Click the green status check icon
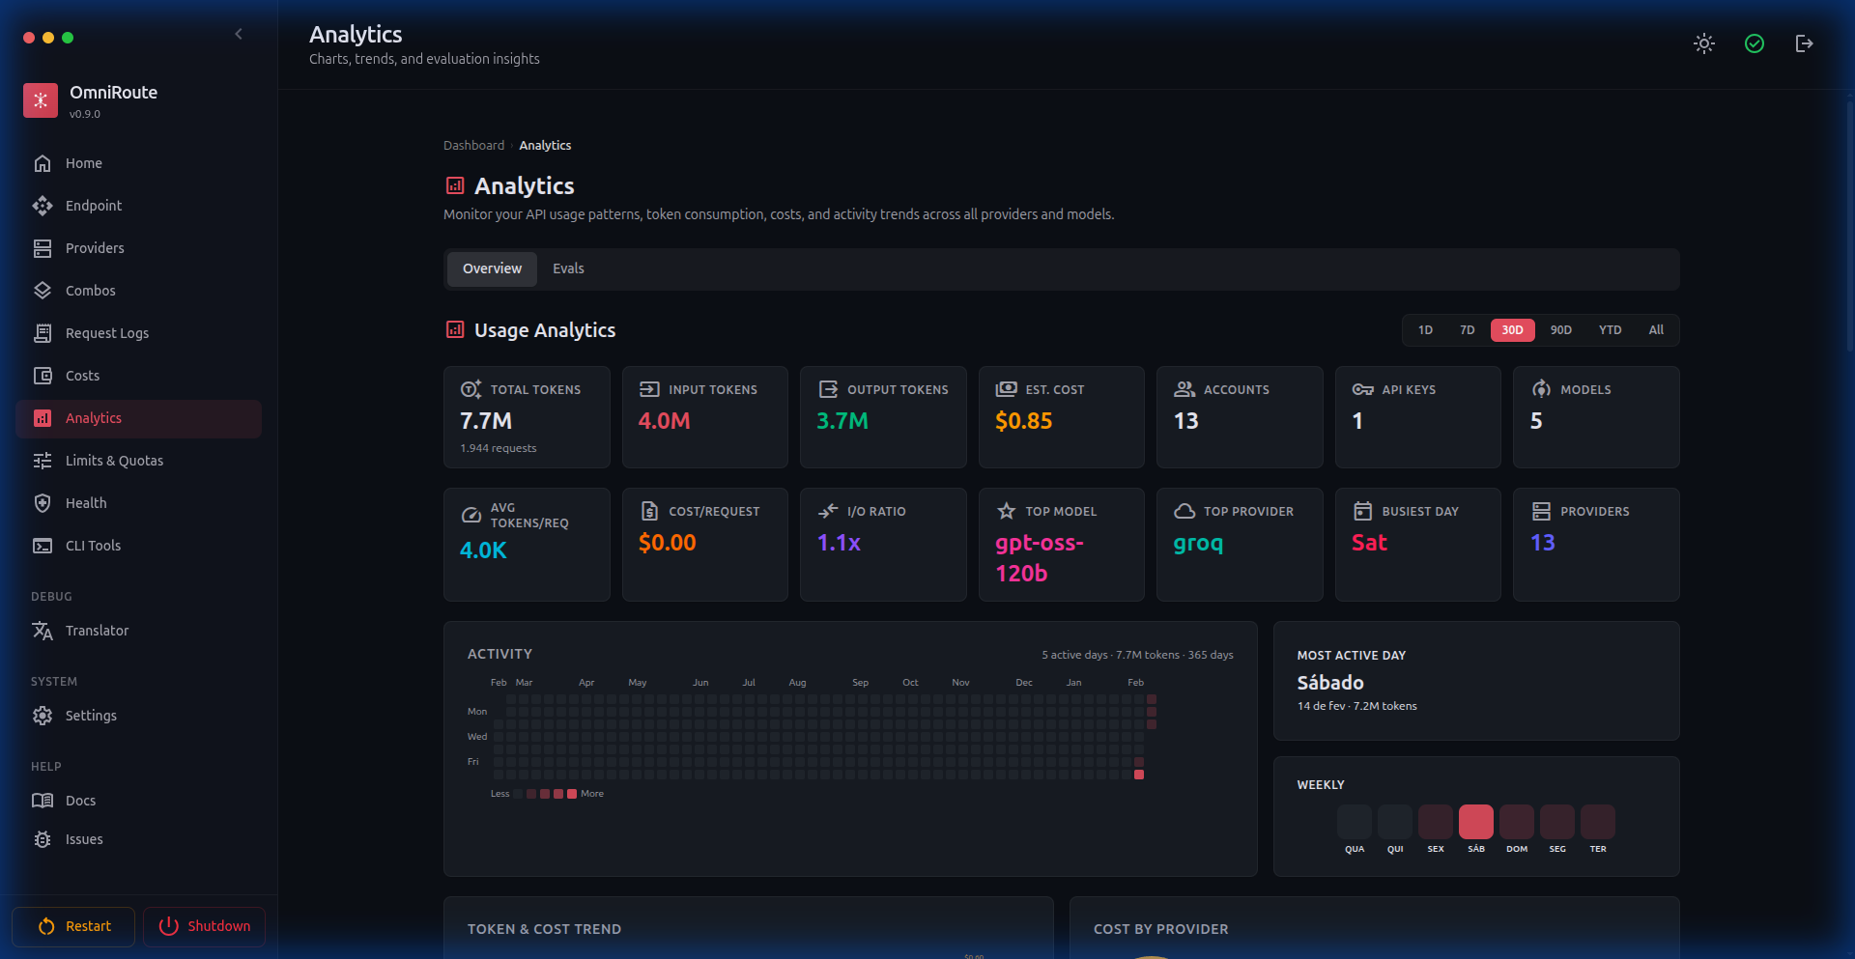Screen dimensions: 1855x959 pos(1754,43)
